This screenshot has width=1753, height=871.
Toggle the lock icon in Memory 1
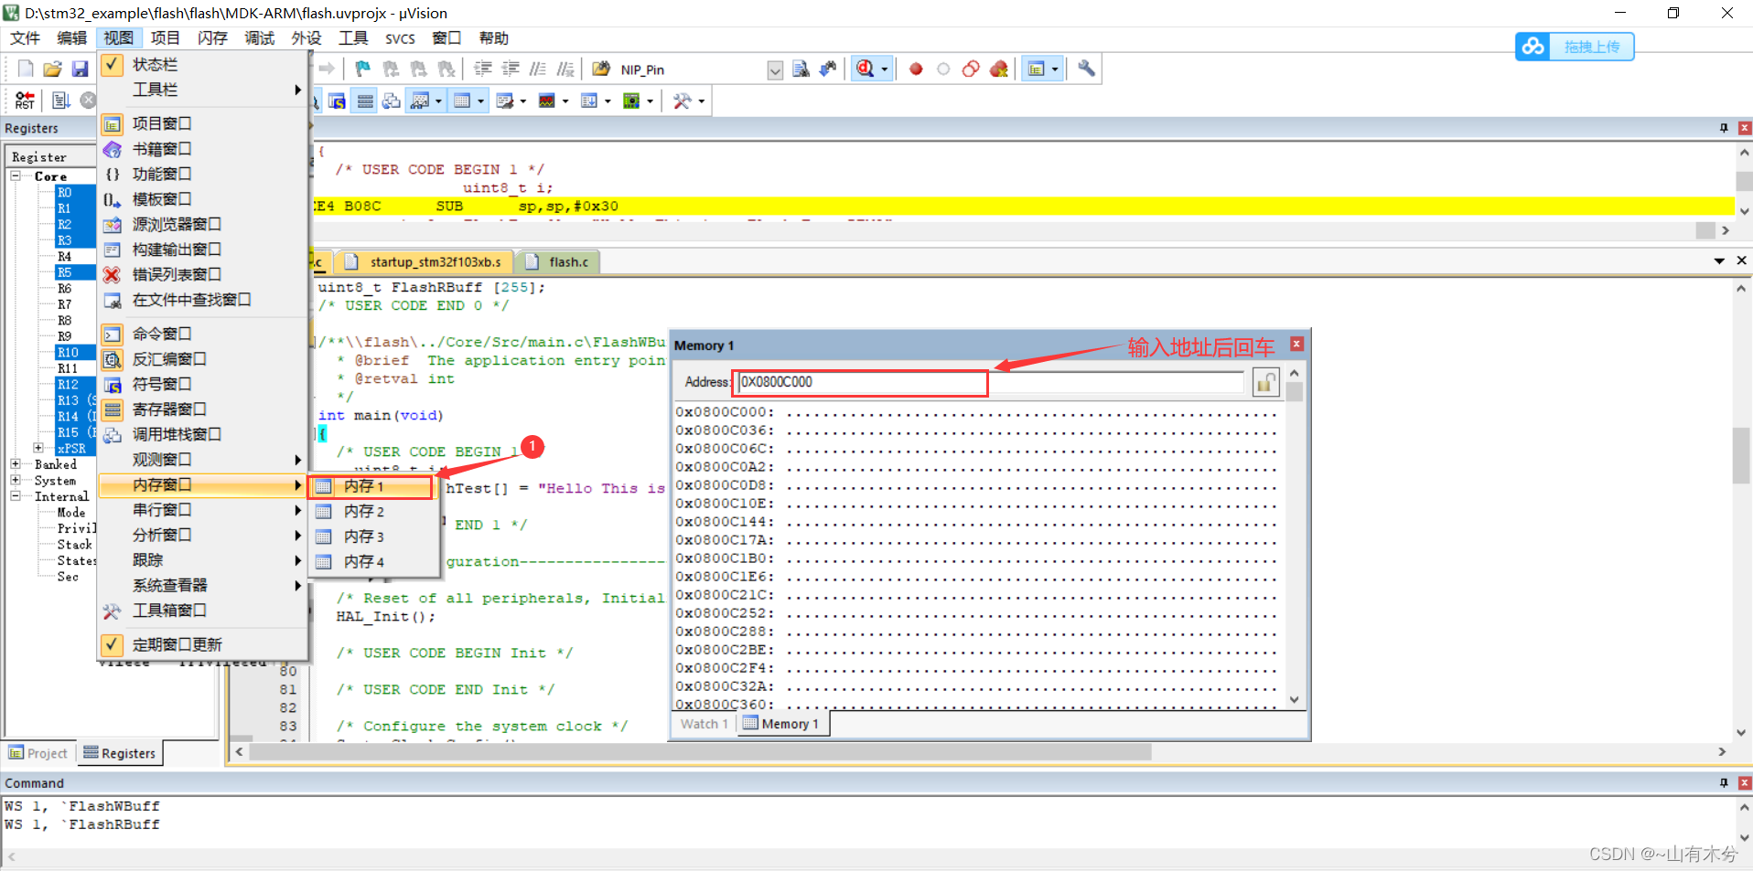(x=1265, y=382)
